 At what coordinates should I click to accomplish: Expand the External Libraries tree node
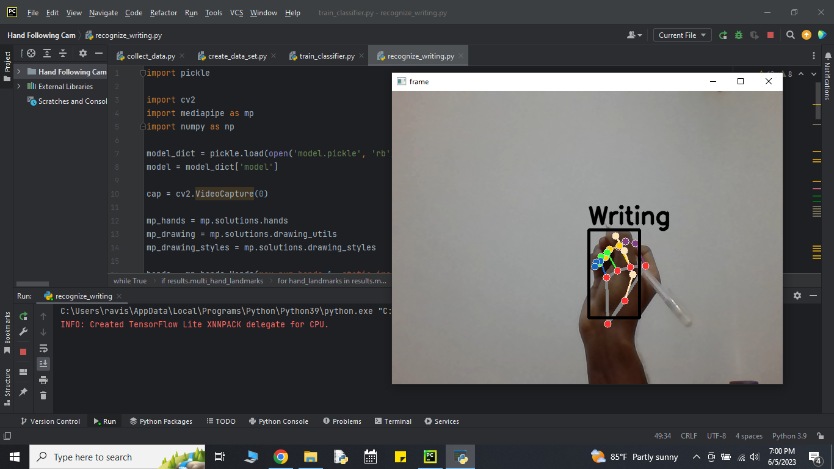pos(19,86)
